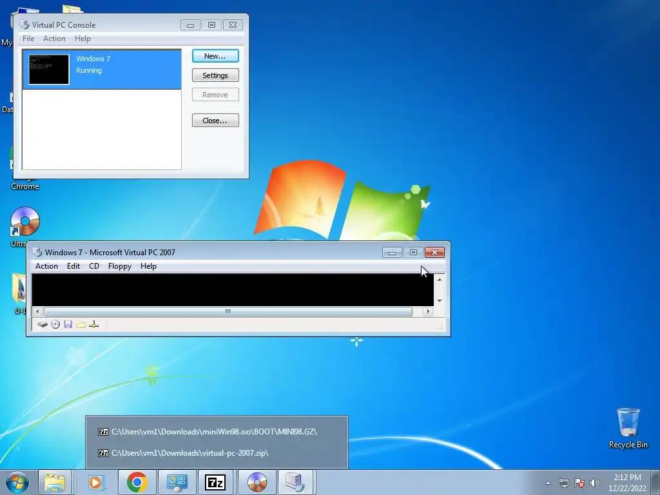The image size is (660, 495).
Task: Open File menu in Virtual PC Console
Action: click(28, 39)
